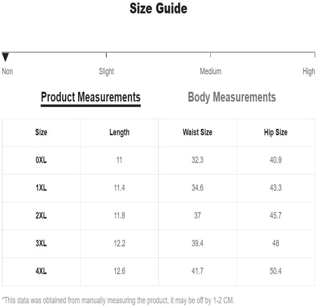The width and height of the screenshot is (316, 306).
Task: Select the 4XL size row label
Action: [41, 271]
